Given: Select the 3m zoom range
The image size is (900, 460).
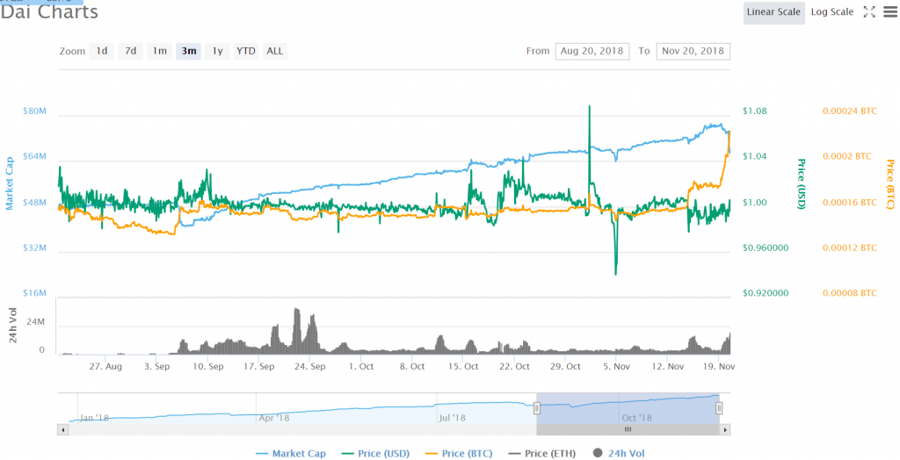Looking at the screenshot, I should click(188, 51).
